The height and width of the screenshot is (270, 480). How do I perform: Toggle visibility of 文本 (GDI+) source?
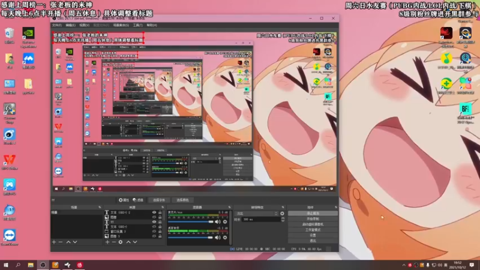click(x=154, y=227)
